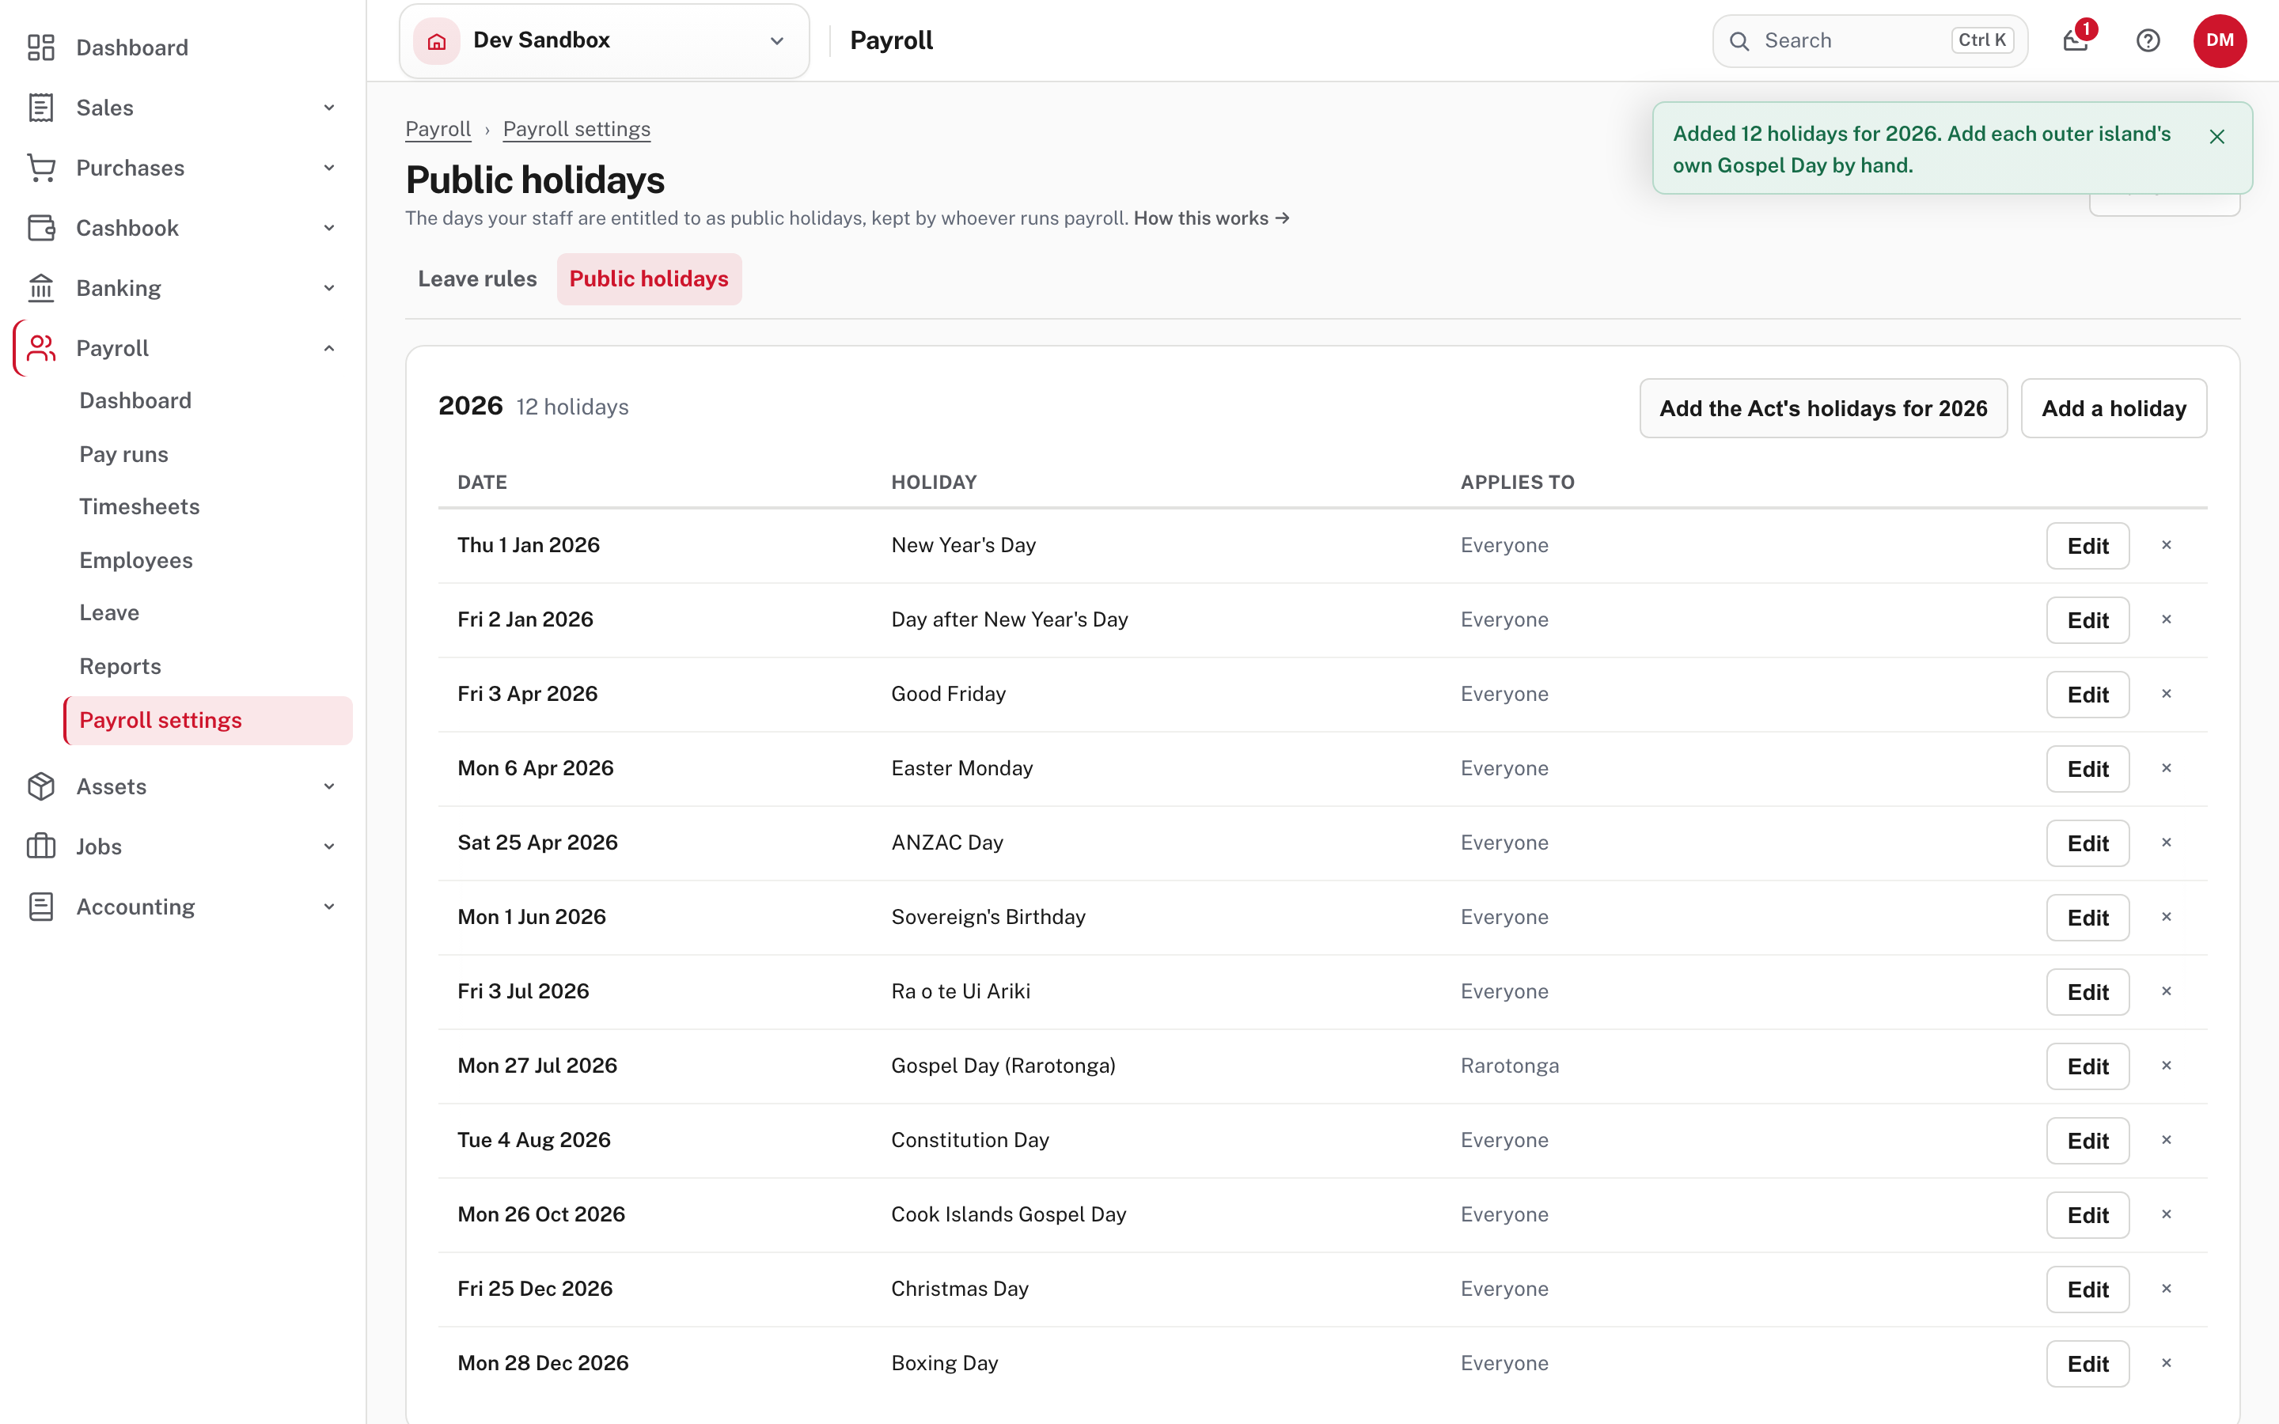The width and height of the screenshot is (2279, 1424).
Task: Open Payroll Reports in the sidebar
Action: [x=119, y=667]
